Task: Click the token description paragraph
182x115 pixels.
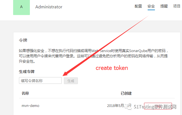Action: pos(93,56)
